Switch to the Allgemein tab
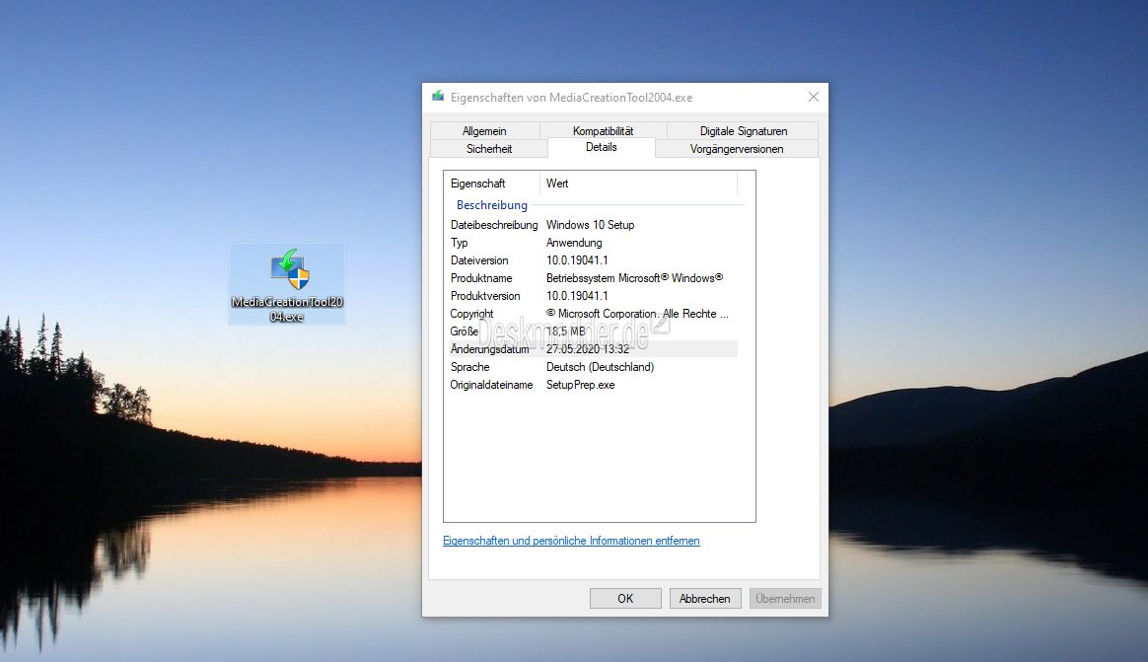 [484, 131]
